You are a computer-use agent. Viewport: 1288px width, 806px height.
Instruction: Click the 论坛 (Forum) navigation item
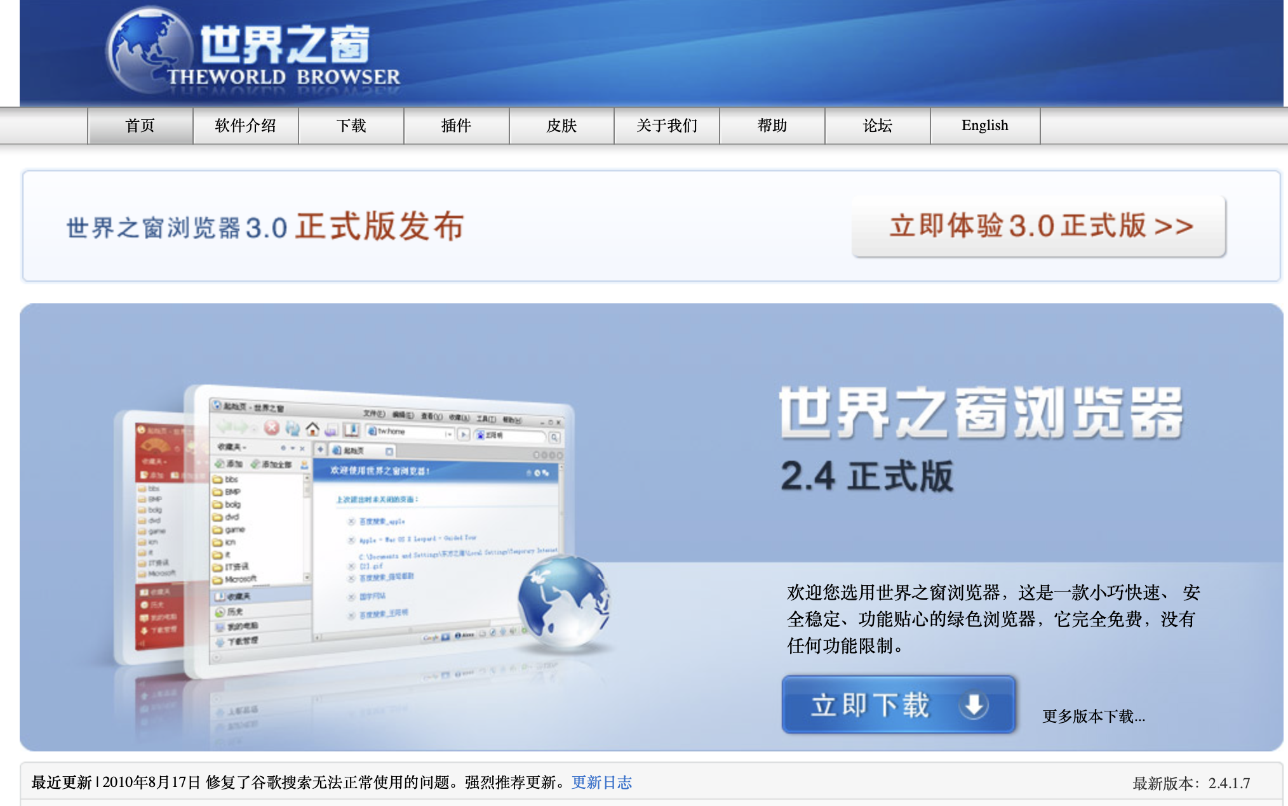point(876,126)
